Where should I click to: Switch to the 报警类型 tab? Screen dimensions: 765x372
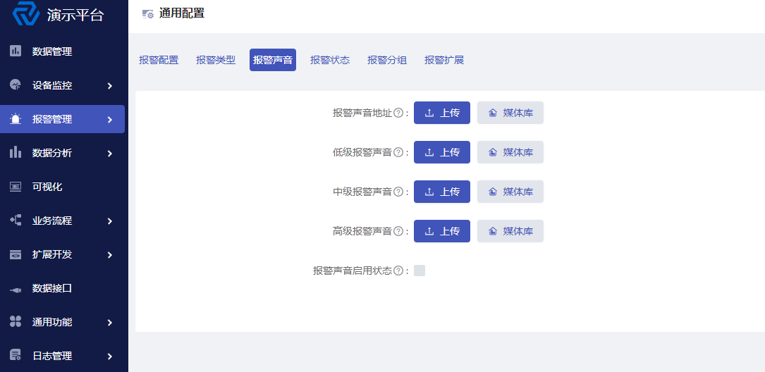[x=216, y=60]
